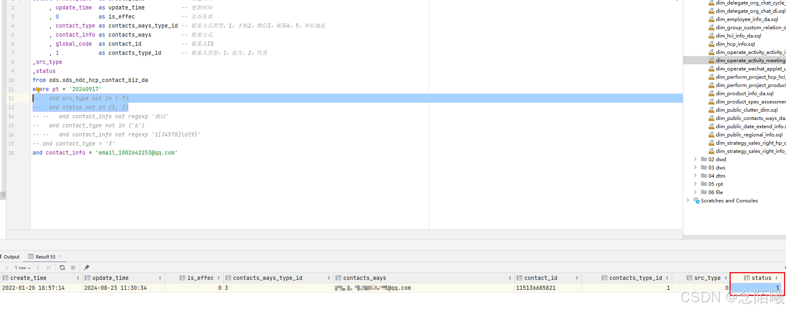Place cursor on 'from ods.ods_ndc_hcp_contact_biz_da' line
This screenshot has height=310, width=786.
pyautogui.click(x=90, y=80)
